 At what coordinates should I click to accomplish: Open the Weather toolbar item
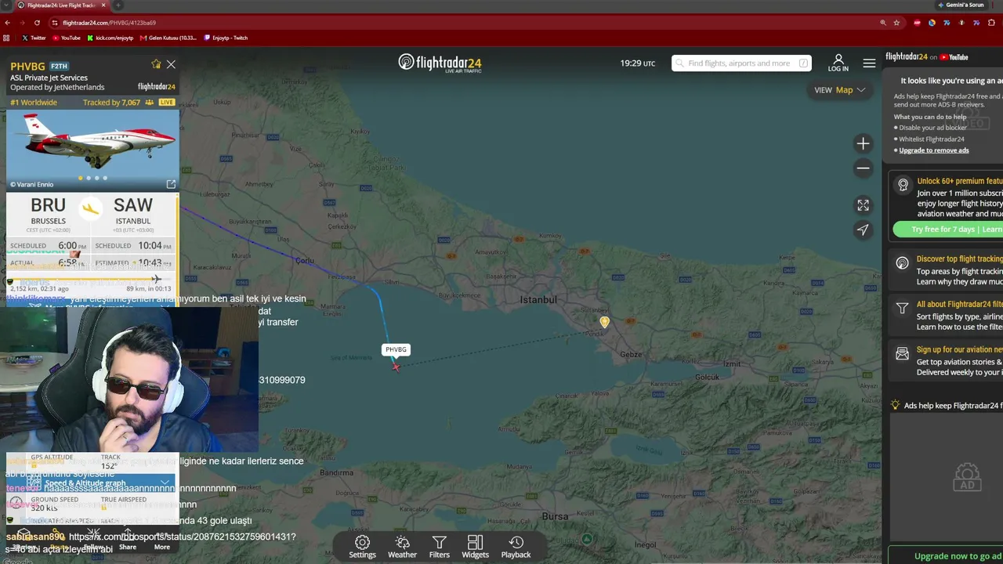402,547
